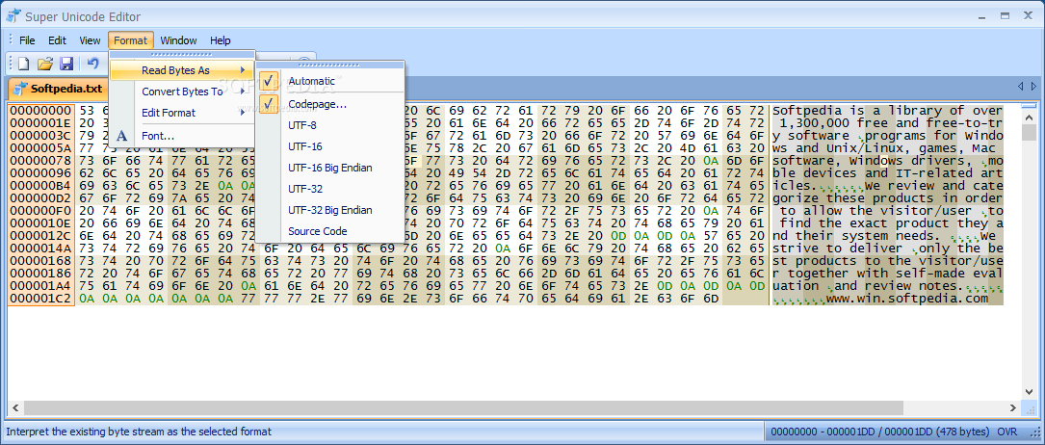Click the offset 0000012C row label
The height and width of the screenshot is (445, 1045).
pyautogui.click(x=41, y=236)
